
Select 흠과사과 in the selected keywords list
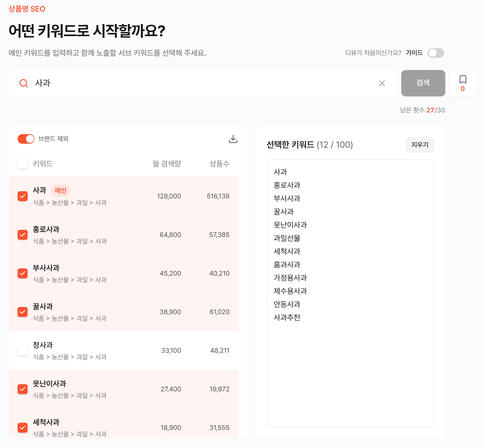point(287,265)
